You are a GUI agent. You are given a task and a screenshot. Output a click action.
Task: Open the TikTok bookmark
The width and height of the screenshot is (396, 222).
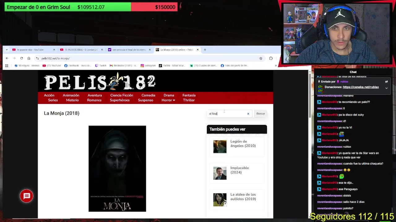coord(172,66)
